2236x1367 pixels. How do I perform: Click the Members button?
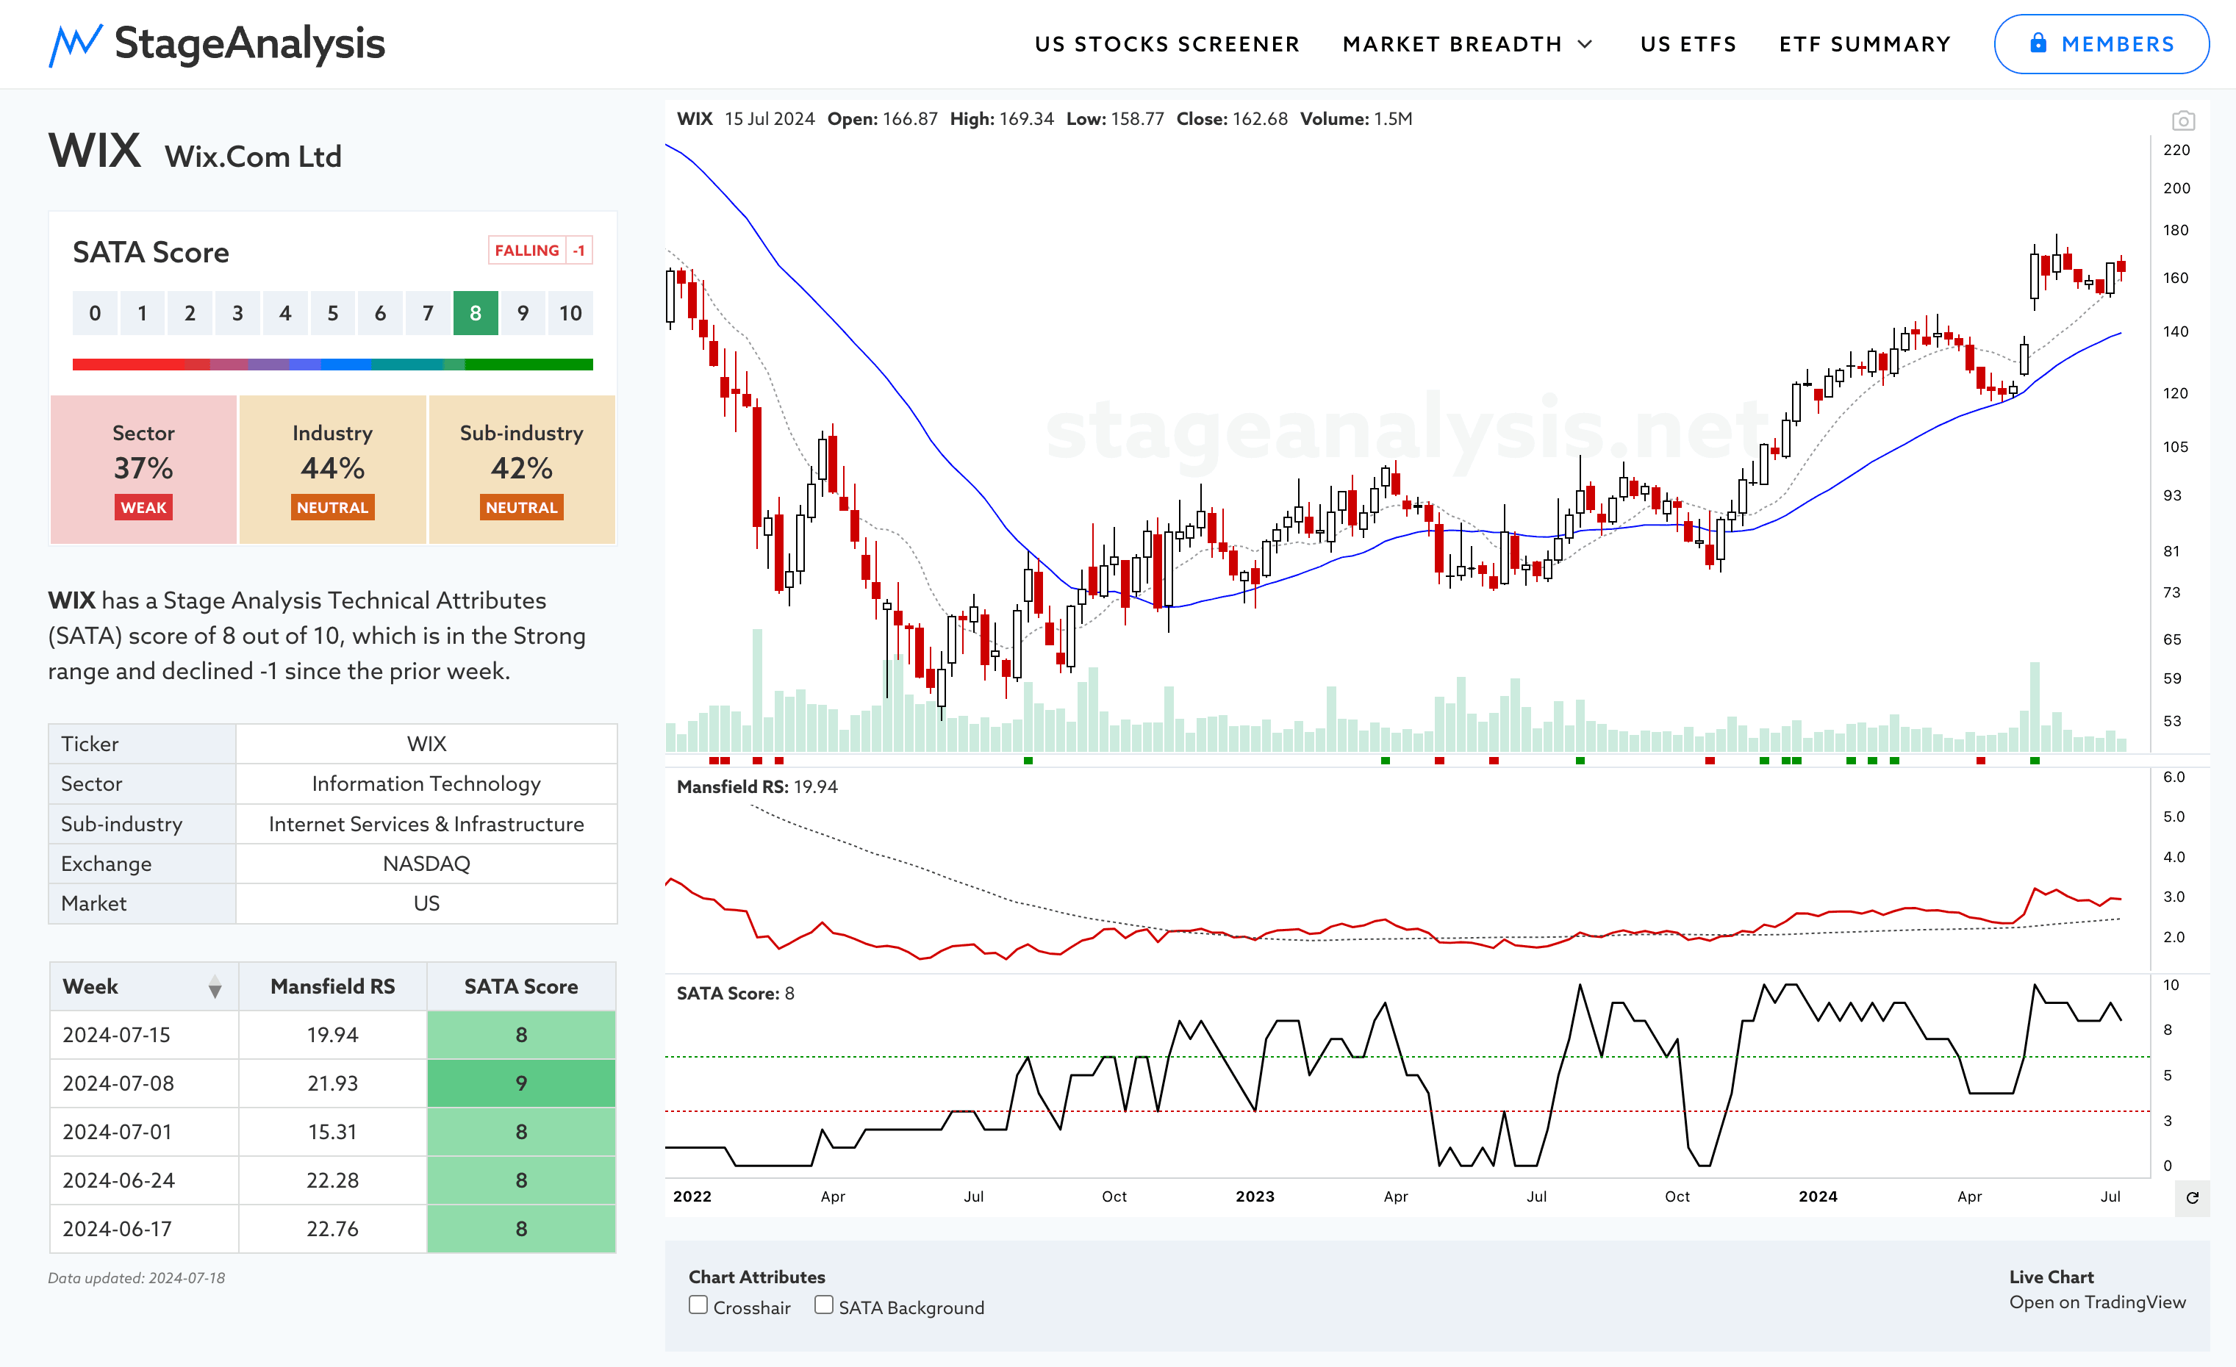pos(2101,43)
